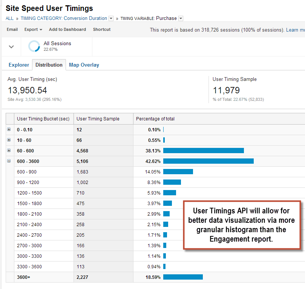305x289 pixels.
Task: Click the 18.59% percentage value
Action: [153, 277]
